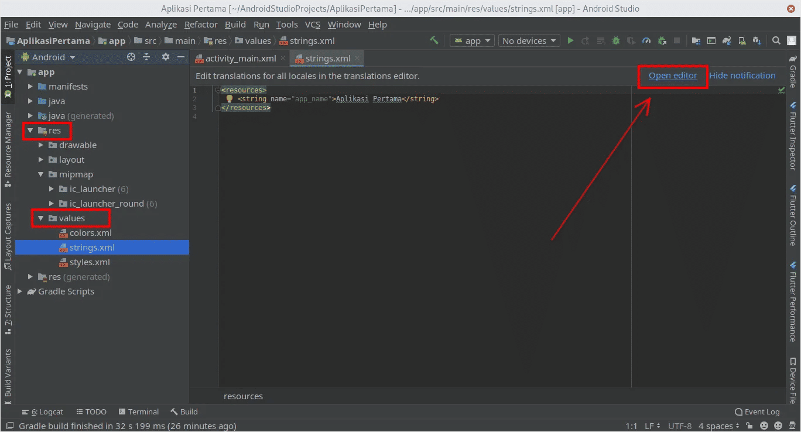Collapse the values folder arrow
The image size is (801, 432).
tap(41, 218)
